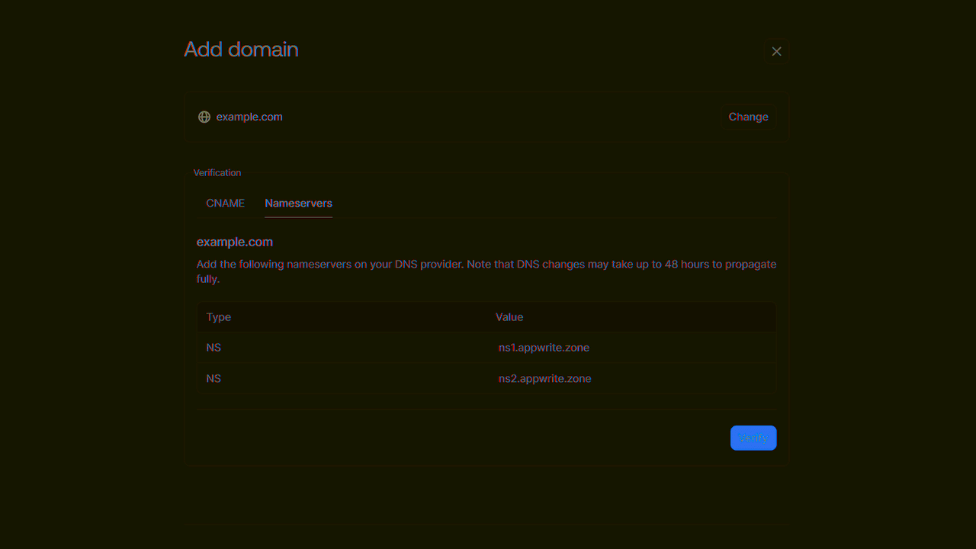Viewport: 976px width, 549px height.
Task: Select the Change button for the domain
Action: 748,117
